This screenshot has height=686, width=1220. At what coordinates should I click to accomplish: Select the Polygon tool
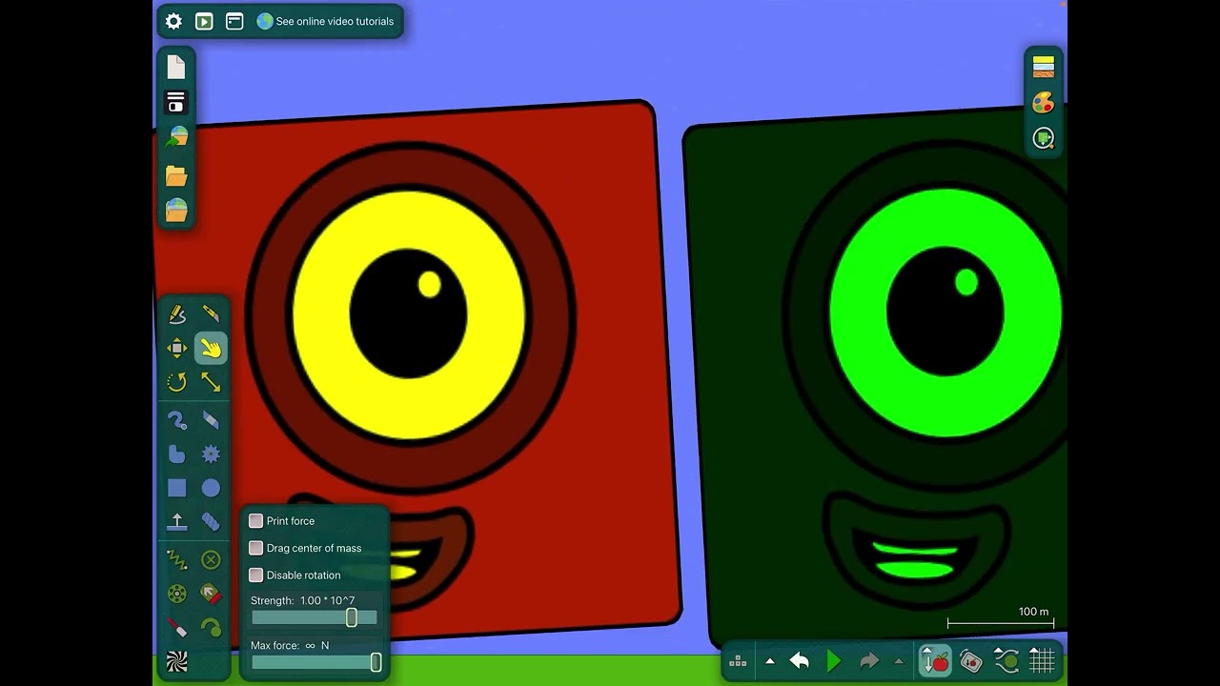pyautogui.click(x=177, y=454)
